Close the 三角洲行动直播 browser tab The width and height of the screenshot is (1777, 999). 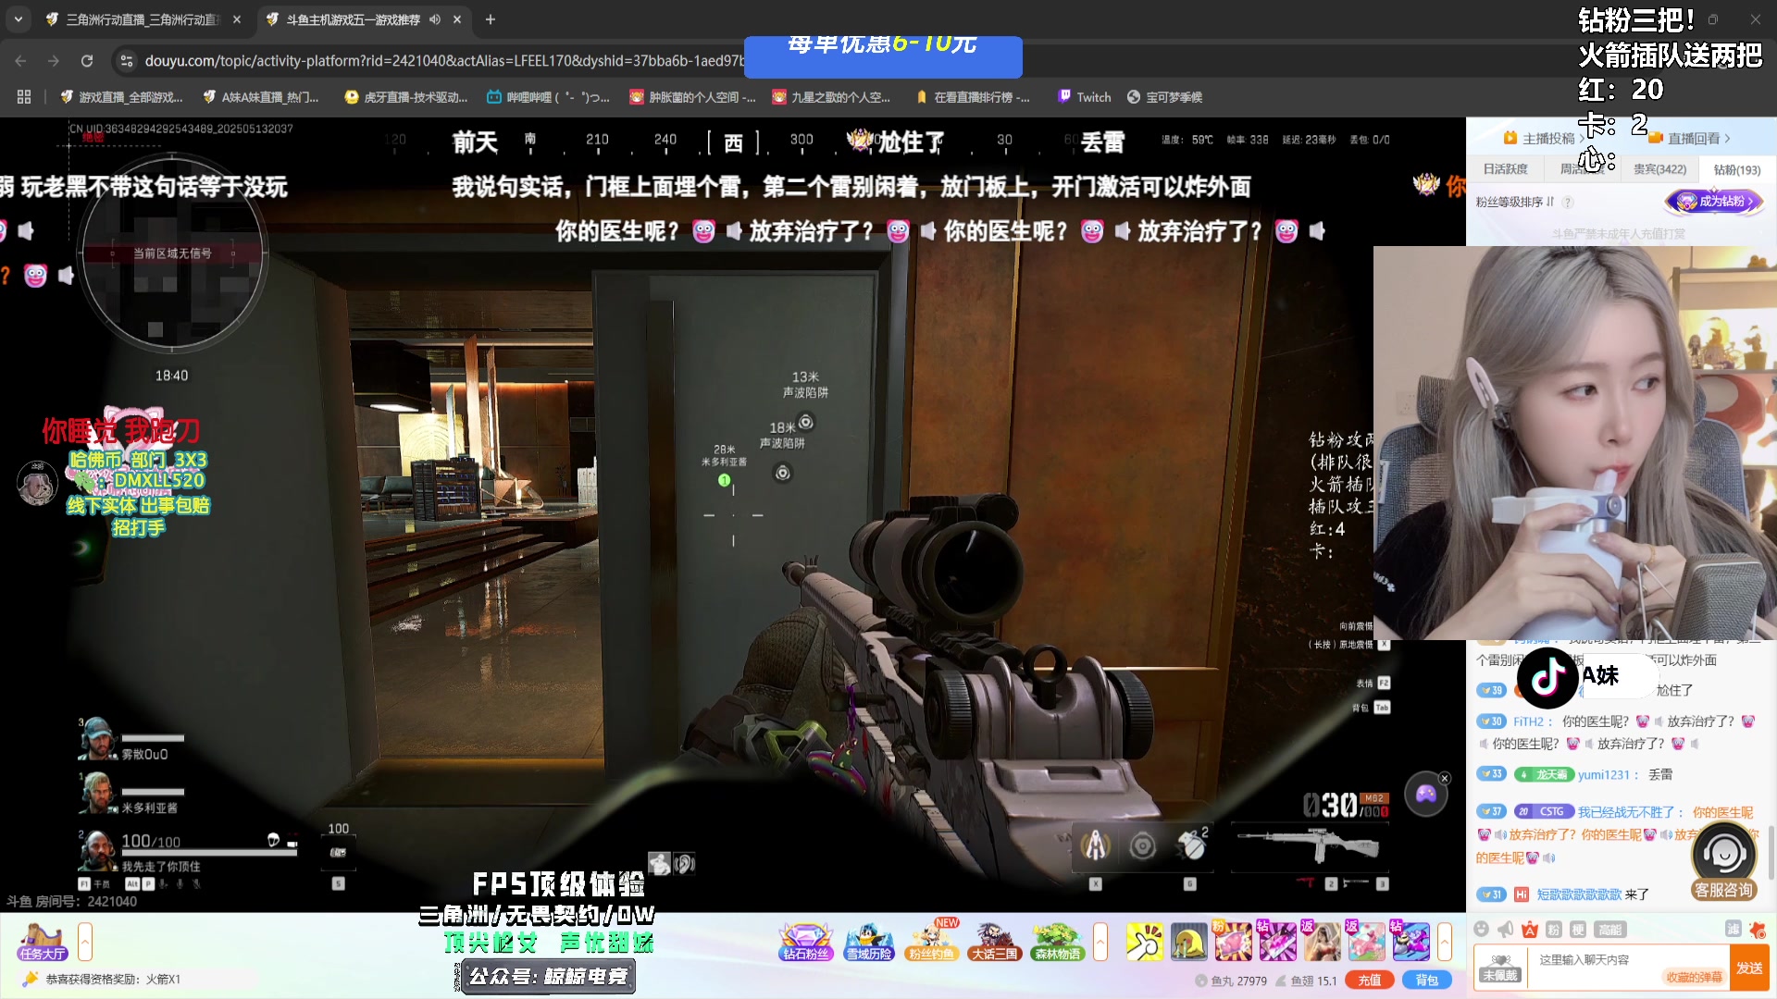237,19
